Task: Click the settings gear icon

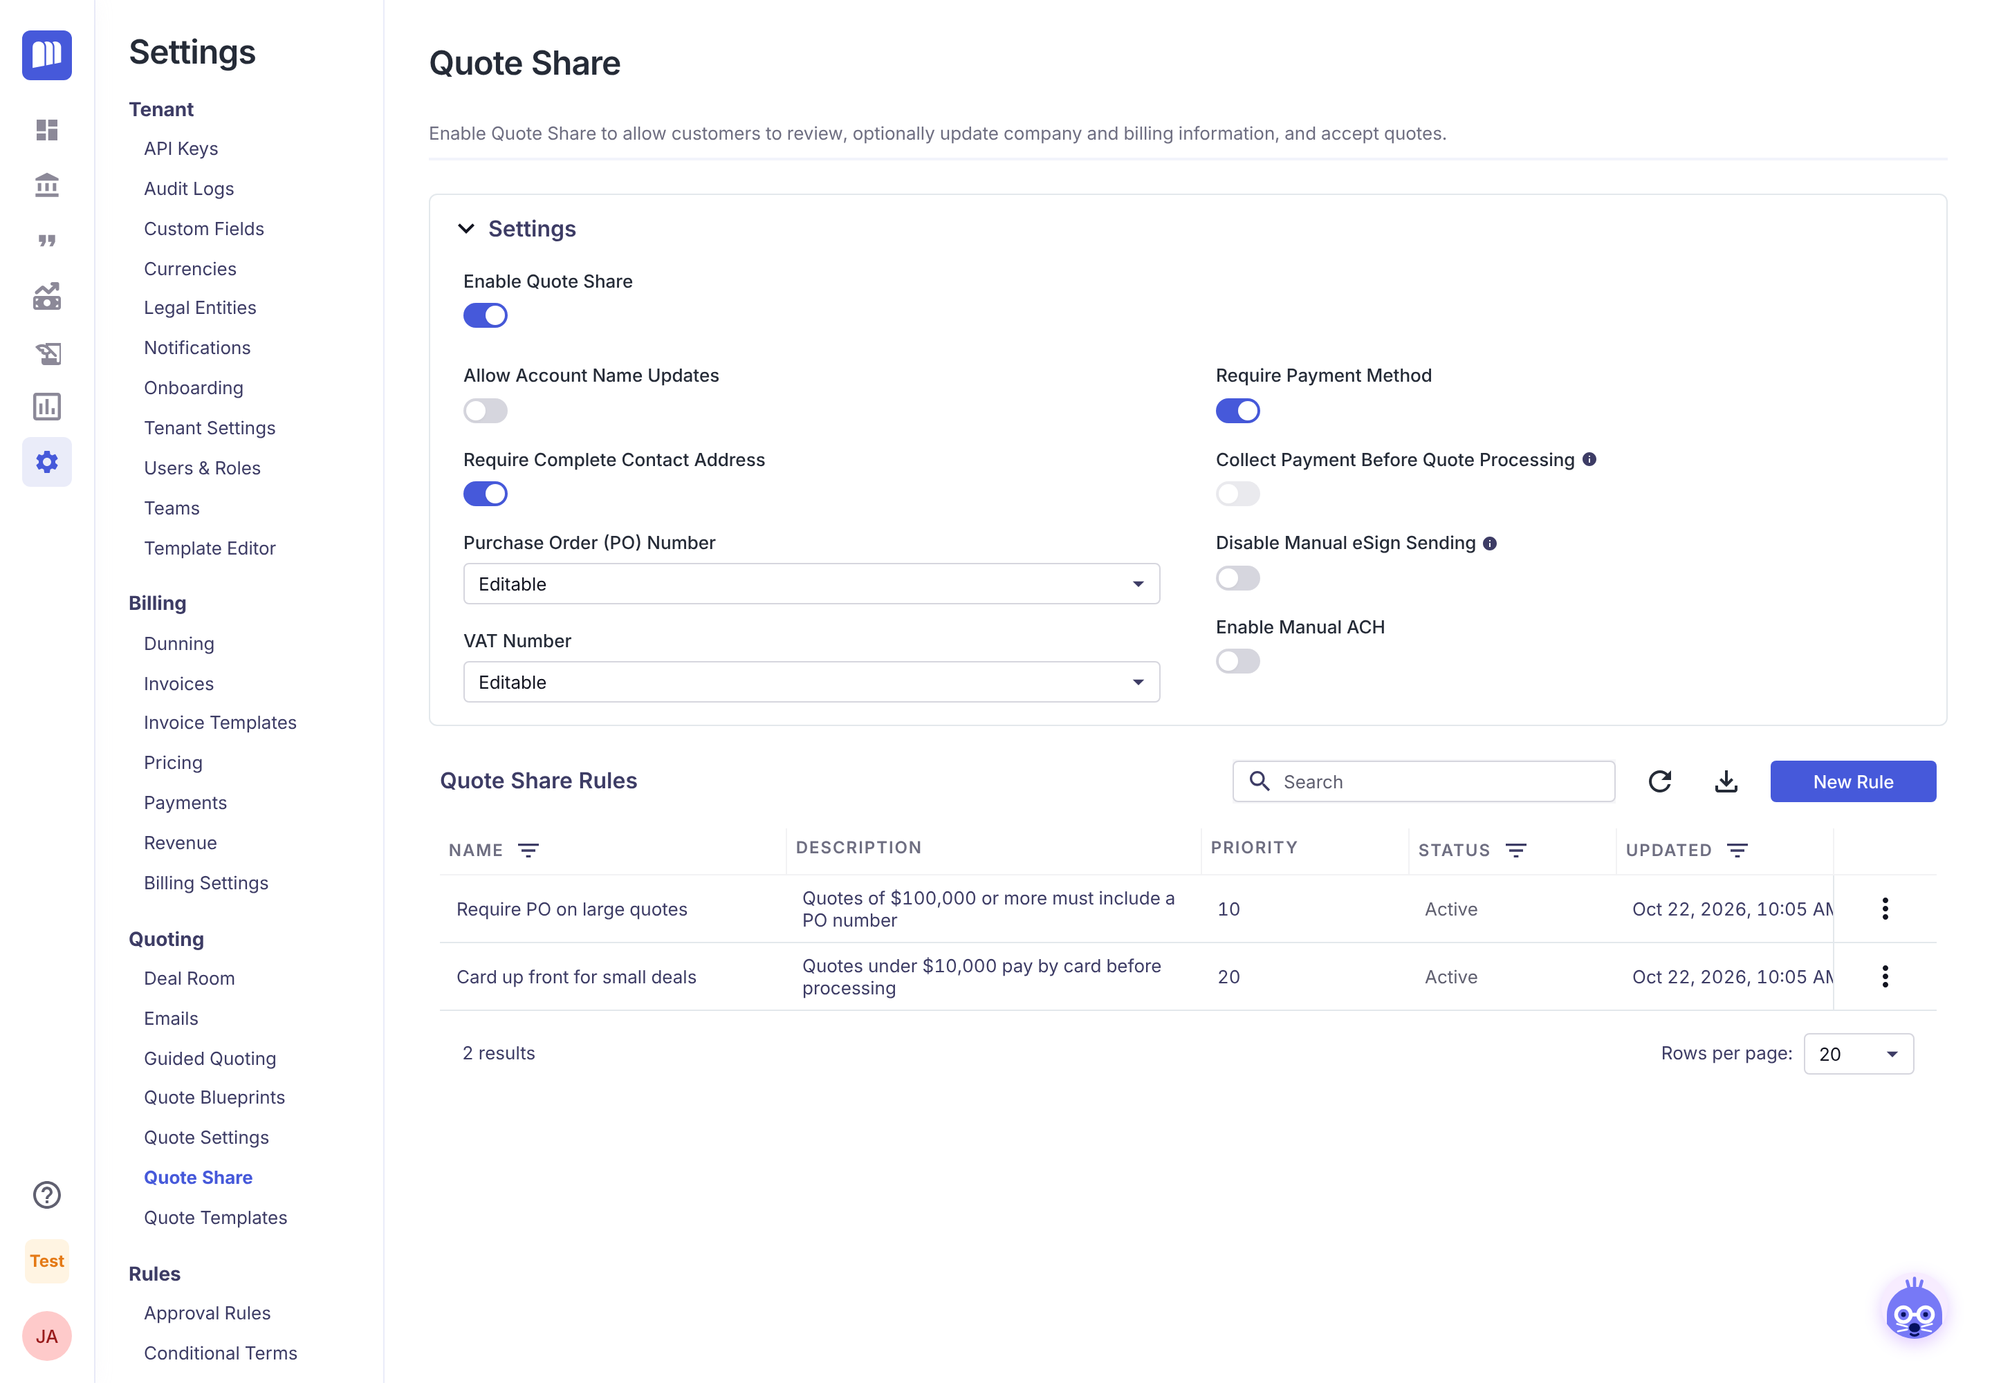Action: (47, 462)
